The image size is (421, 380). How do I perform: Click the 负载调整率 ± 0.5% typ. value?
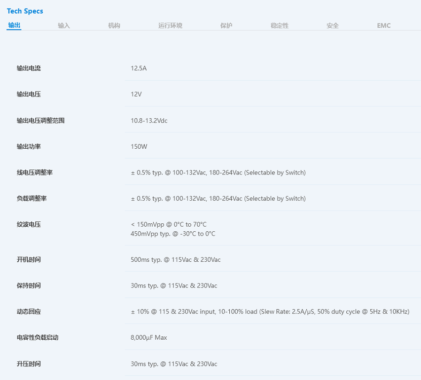tap(218, 198)
